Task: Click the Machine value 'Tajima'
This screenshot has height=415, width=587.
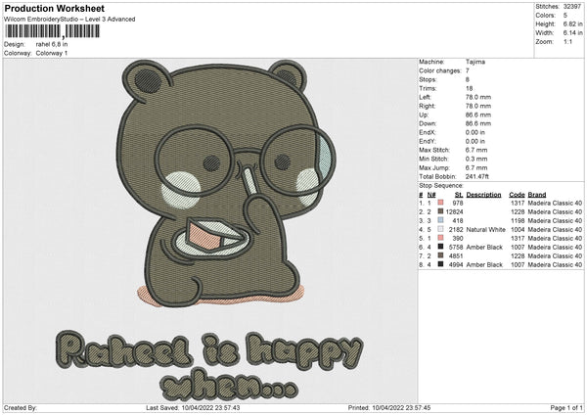Action: (x=475, y=62)
